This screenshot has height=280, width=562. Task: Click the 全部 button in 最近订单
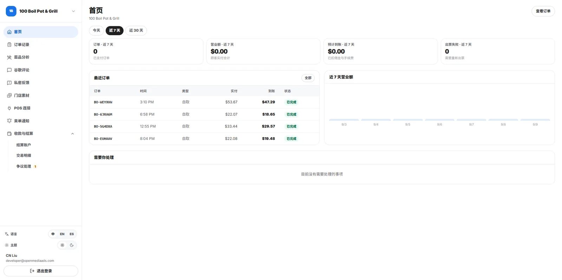pyautogui.click(x=308, y=78)
